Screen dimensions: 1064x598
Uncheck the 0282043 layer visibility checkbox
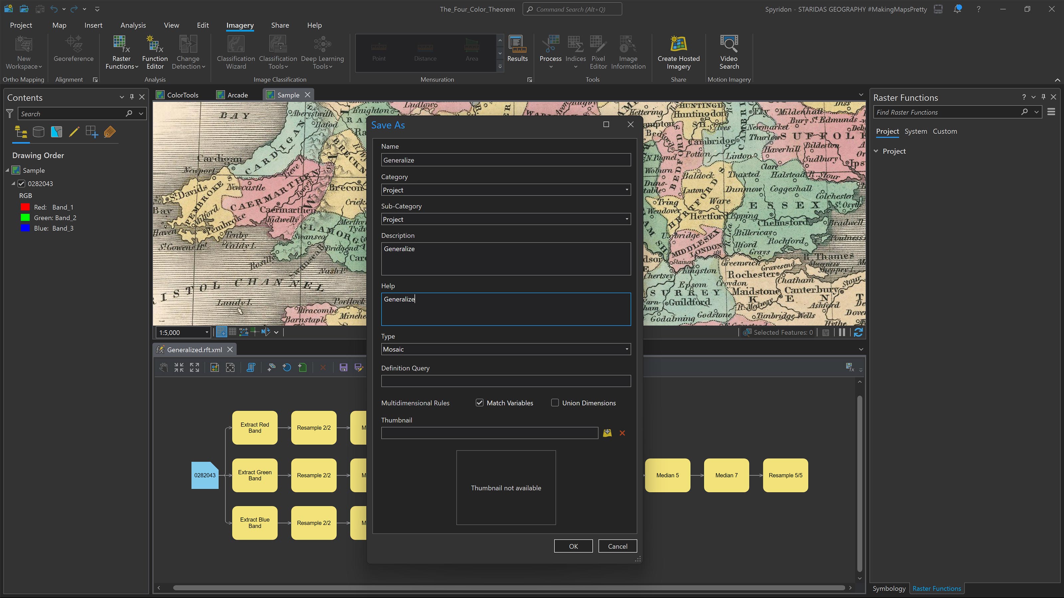[x=21, y=184]
